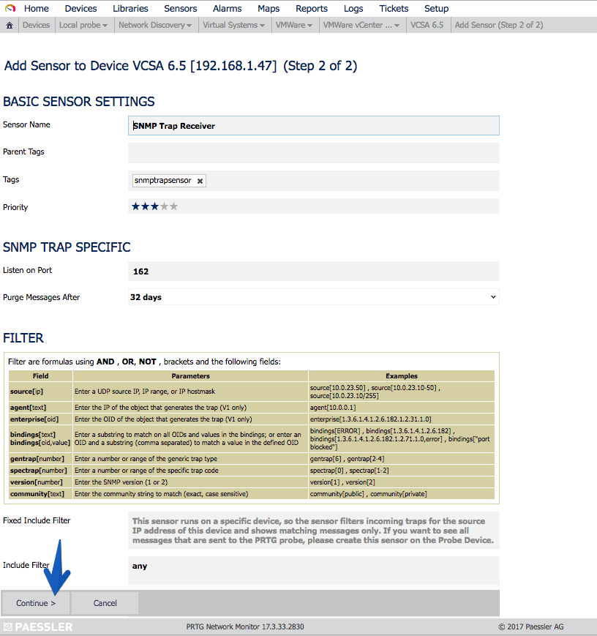Click the agent[10.0.0.1] example text
Image resolution: width=597 pixels, height=636 pixels.
333,407
